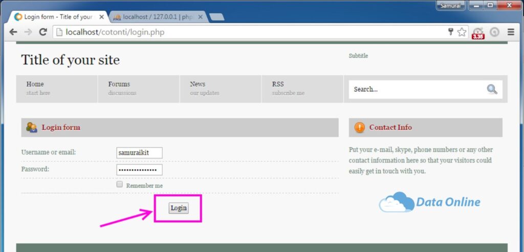Click the Contact Info heading text

pos(390,127)
